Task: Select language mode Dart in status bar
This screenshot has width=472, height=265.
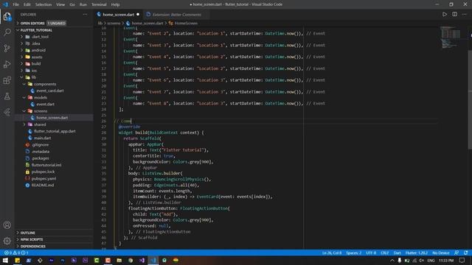Action: pos(397,252)
